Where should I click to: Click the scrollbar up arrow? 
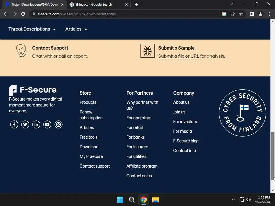point(273,21)
